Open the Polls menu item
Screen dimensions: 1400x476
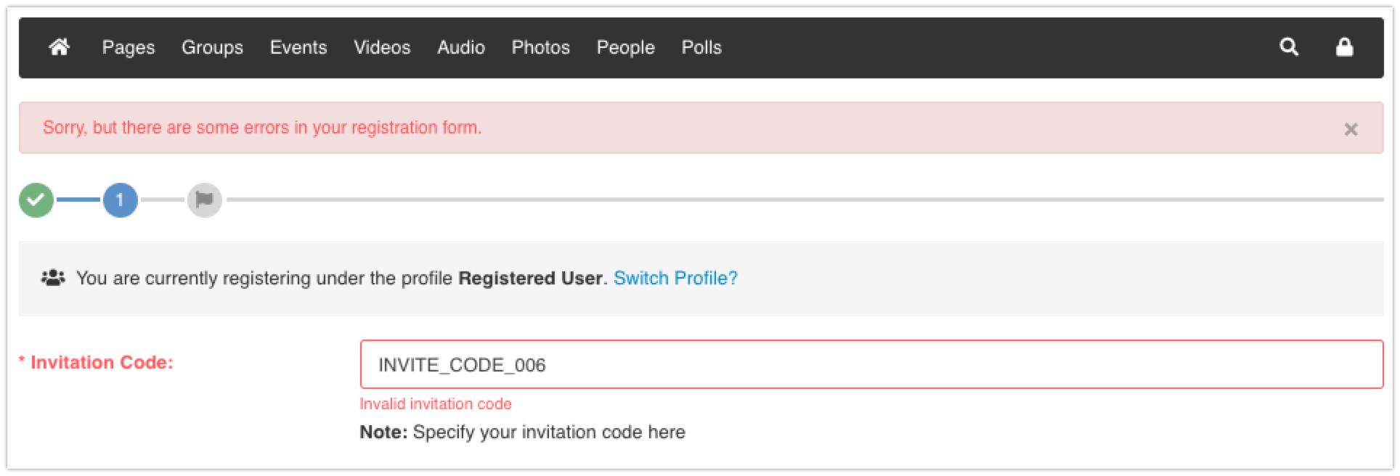click(x=701, y=47)
